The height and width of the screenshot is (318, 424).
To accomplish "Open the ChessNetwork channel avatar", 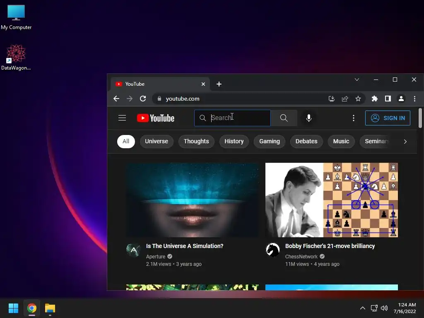I will point(272,250).
